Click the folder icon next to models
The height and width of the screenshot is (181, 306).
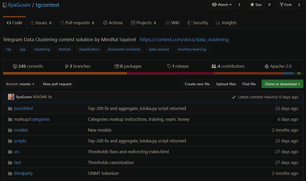click(10, 130)
